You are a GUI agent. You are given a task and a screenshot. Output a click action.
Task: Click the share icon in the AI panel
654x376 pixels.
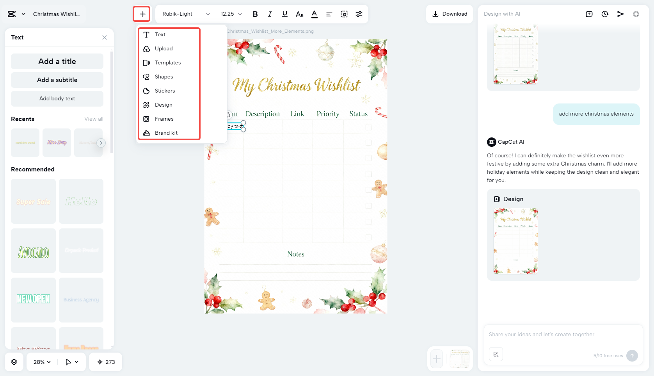pyautogui.click(x=620, y=13)
